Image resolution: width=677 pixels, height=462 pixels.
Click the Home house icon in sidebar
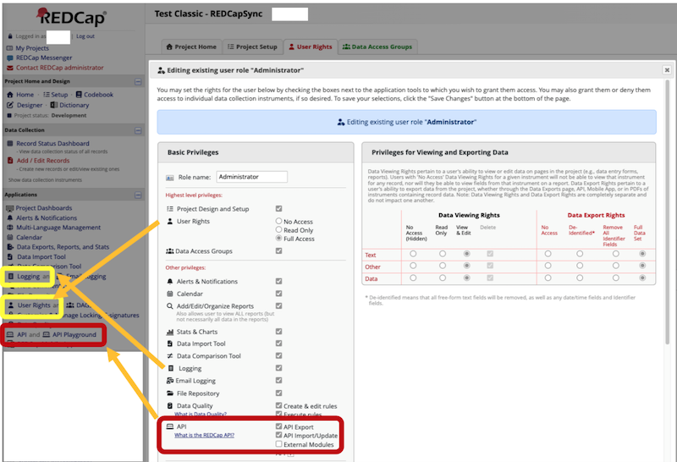coord(10,95)
